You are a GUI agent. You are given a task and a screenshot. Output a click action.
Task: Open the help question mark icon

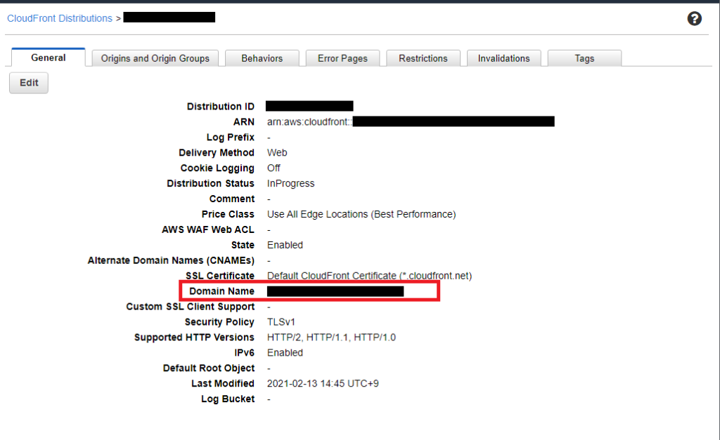click(694, 19)
